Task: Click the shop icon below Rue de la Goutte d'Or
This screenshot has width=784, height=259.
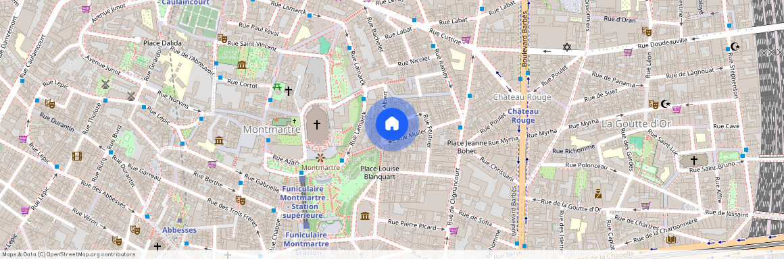Action: pos(646,205)
